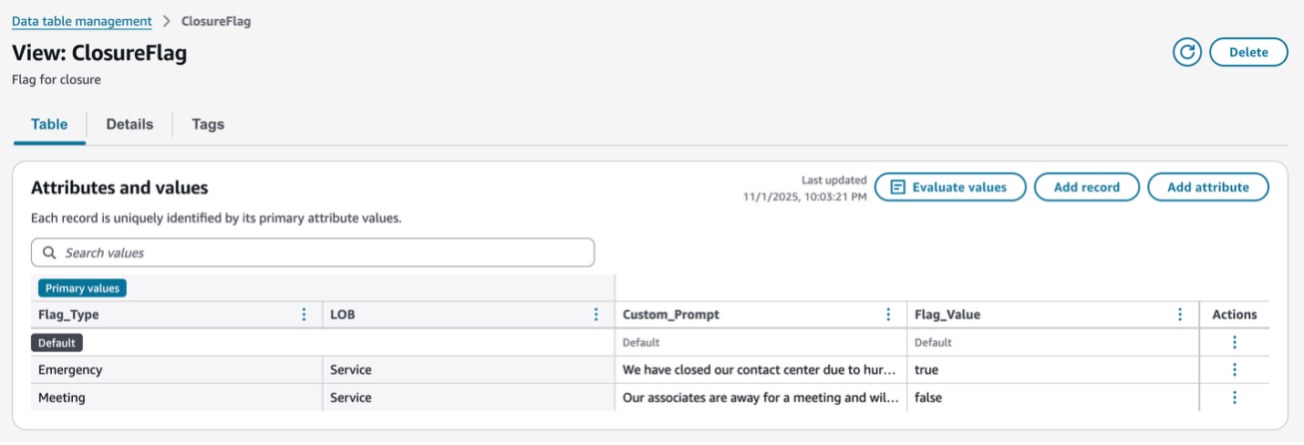Go to Data table management breadcrumb
Viewport: 1304px width, 445px height.
[82, 21]
